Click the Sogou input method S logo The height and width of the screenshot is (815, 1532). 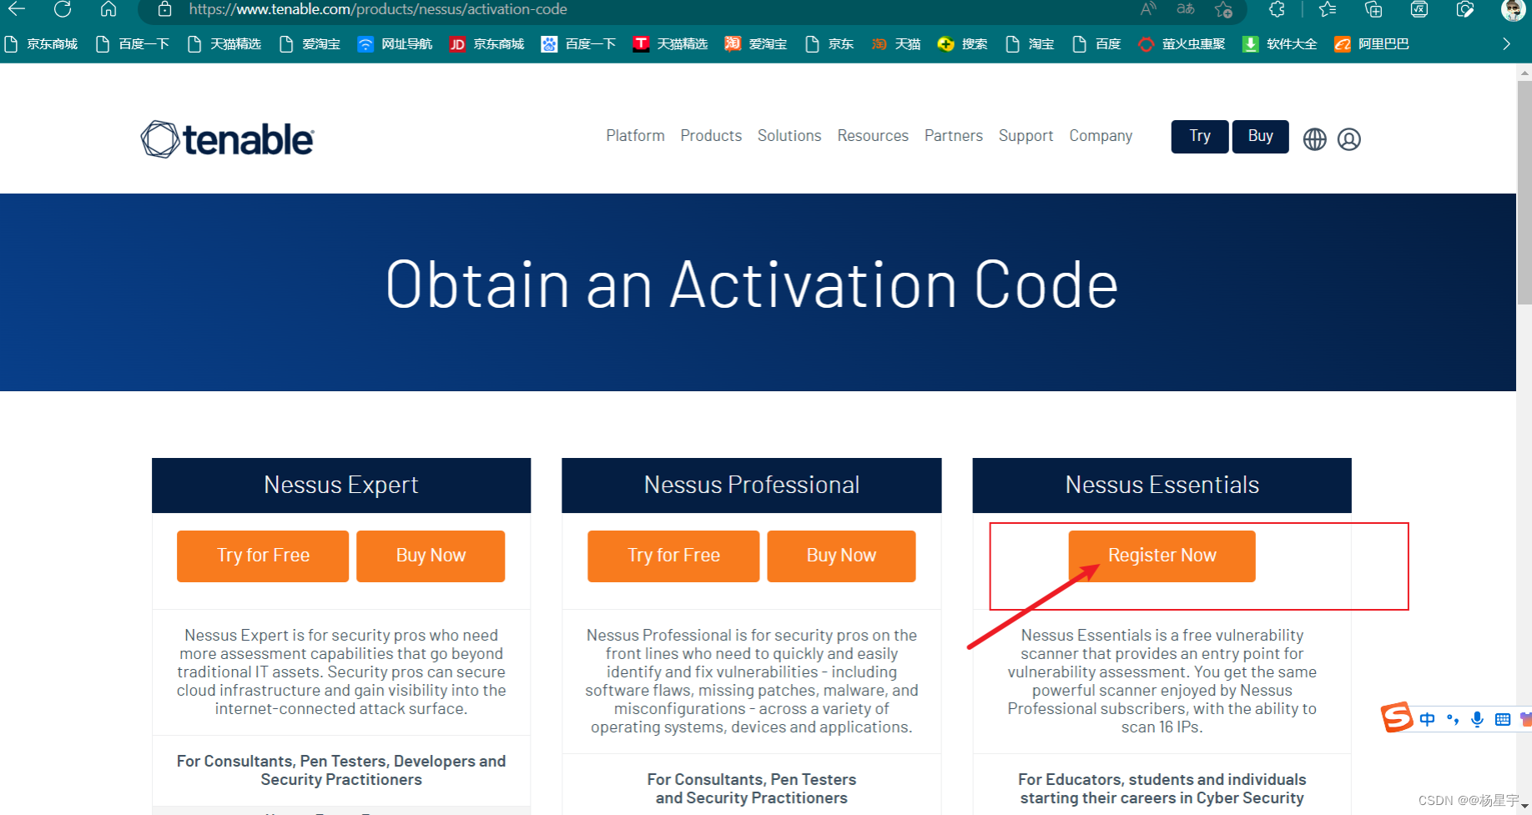tap(1396, 717)
